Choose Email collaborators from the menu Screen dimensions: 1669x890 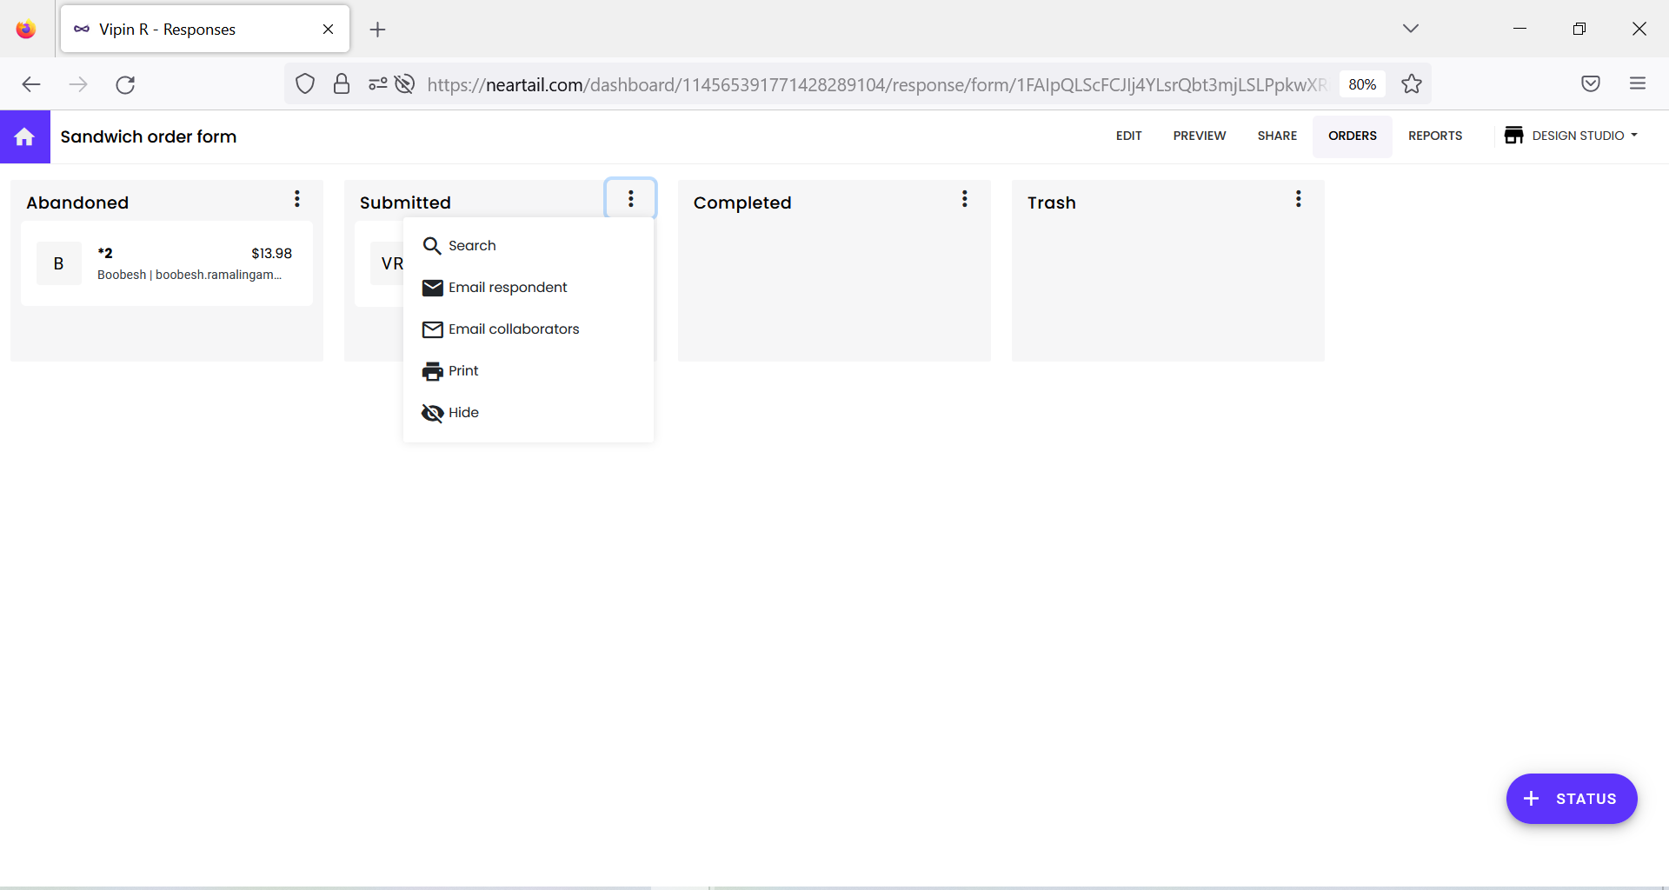514,329
